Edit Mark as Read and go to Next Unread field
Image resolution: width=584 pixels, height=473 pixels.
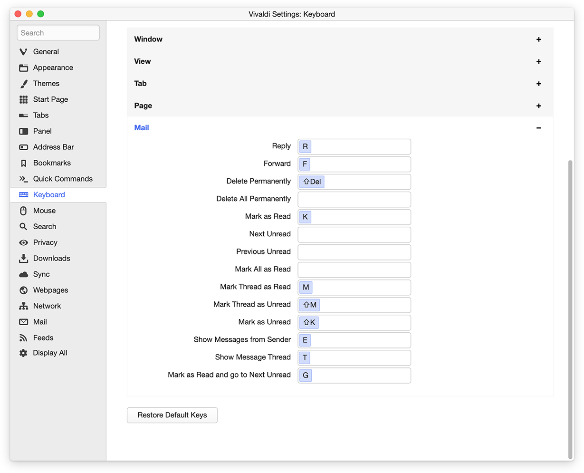(x=354, y=375)
